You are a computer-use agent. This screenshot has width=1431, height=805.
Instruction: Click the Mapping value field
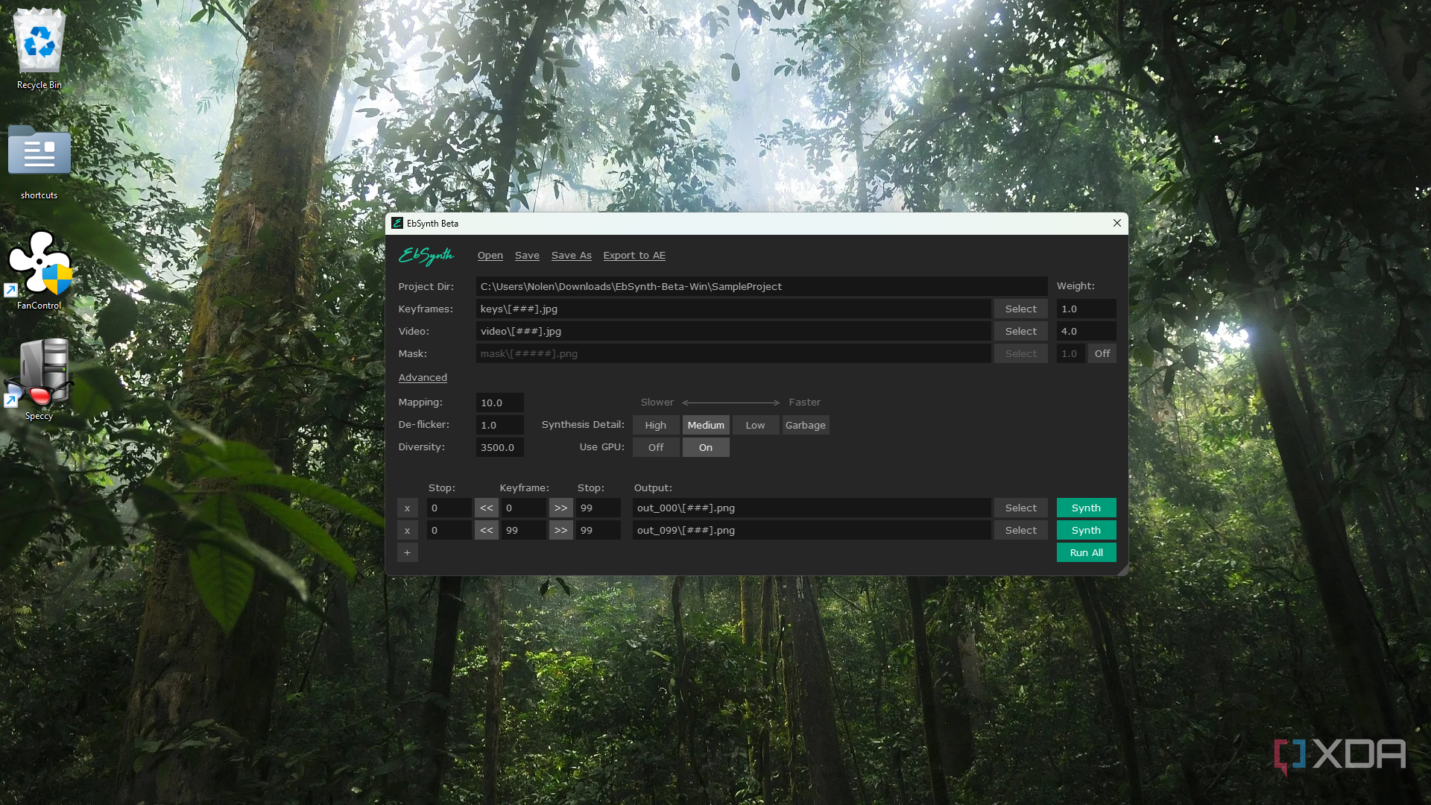coord(500,403)
